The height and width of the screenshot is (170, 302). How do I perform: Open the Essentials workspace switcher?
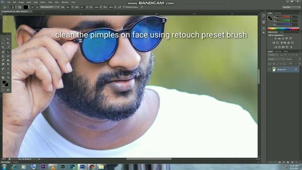coord(292,7)
